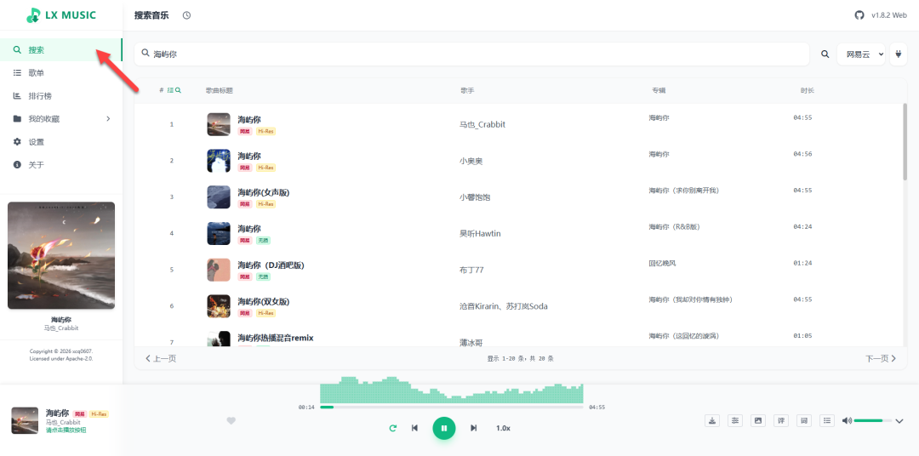Open 歌单 in the sidebar
Image resolution: width=919 pixels, height=456 pixels.
(61, 72)
